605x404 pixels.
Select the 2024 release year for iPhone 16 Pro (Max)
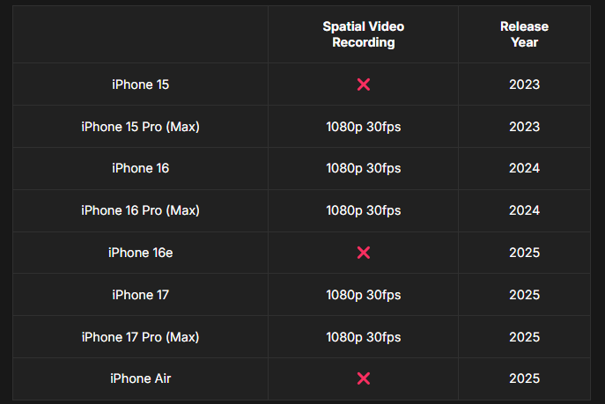[524, 210]
